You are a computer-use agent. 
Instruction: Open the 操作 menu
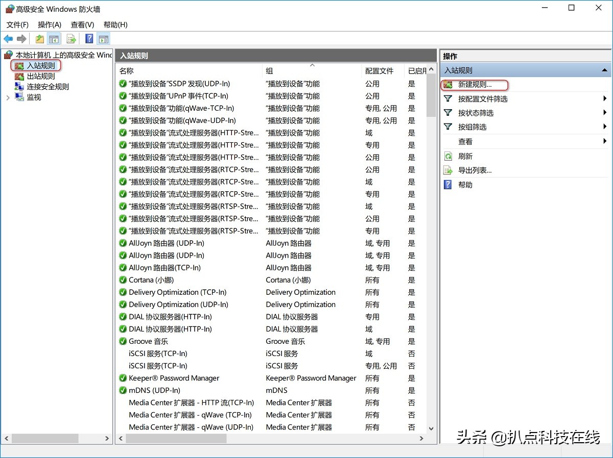pos(49,24)
